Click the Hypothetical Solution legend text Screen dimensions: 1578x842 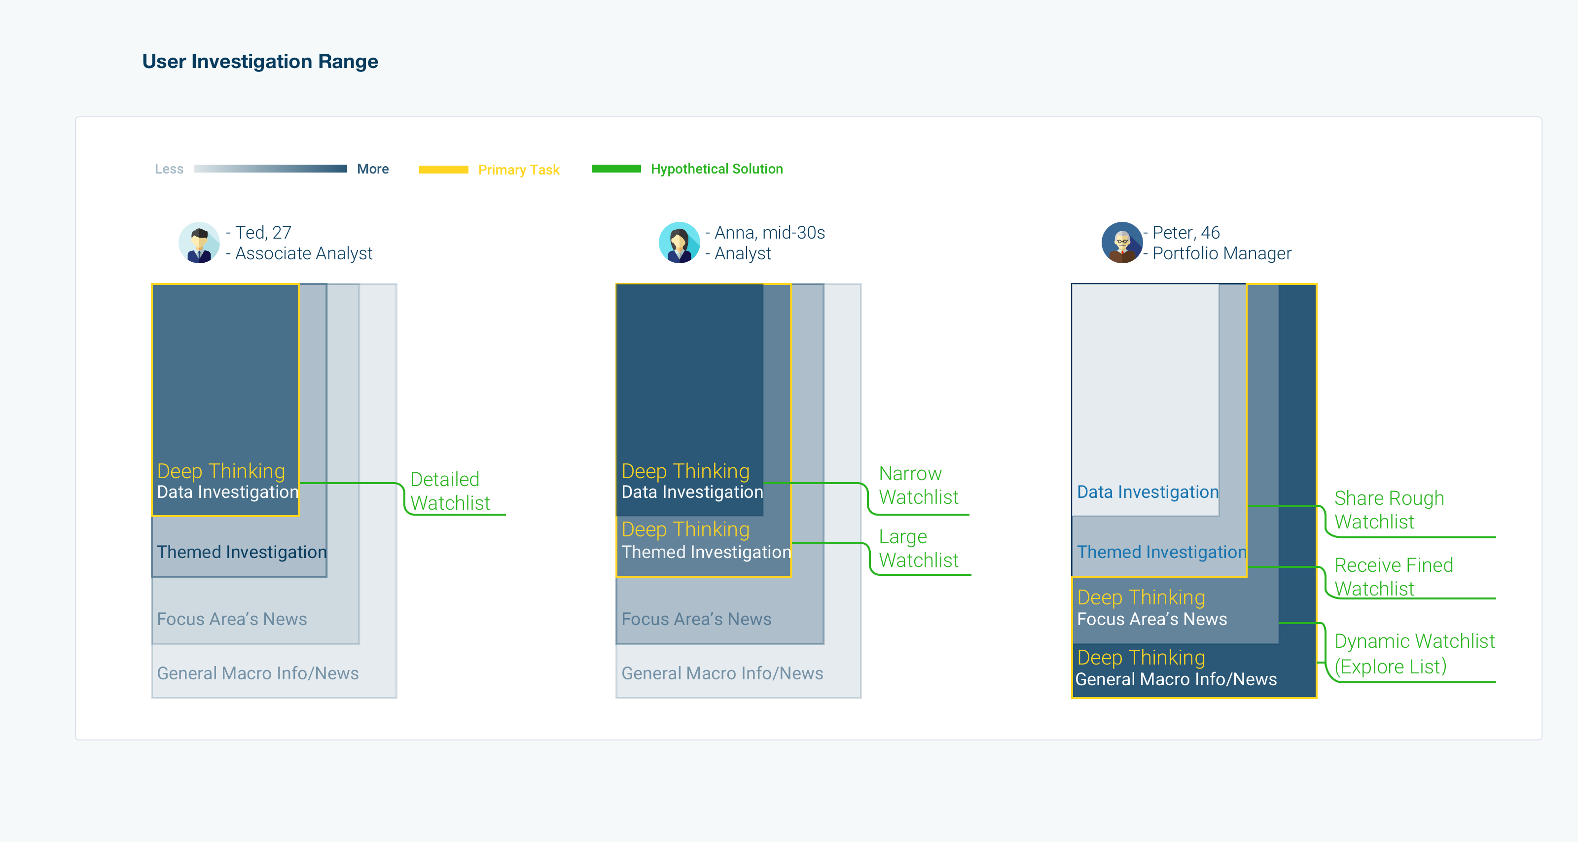pyautogui.click(x=716, y=169)
